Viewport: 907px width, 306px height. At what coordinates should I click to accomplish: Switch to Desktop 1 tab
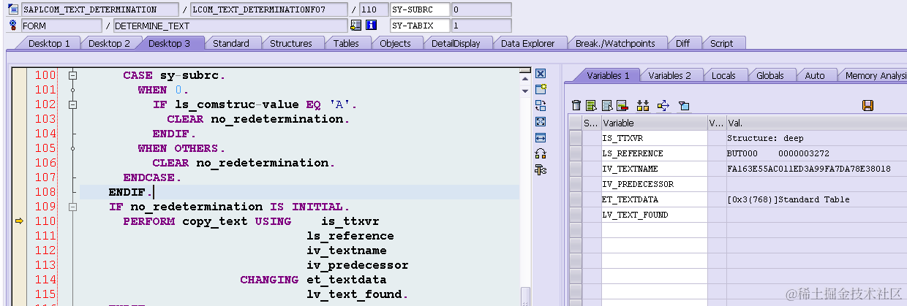49,43
